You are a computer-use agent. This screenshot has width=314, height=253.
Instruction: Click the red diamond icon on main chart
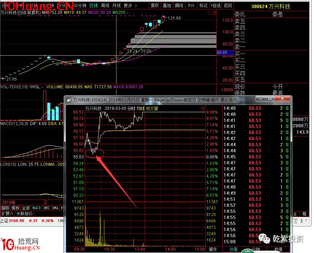(209, 12)
